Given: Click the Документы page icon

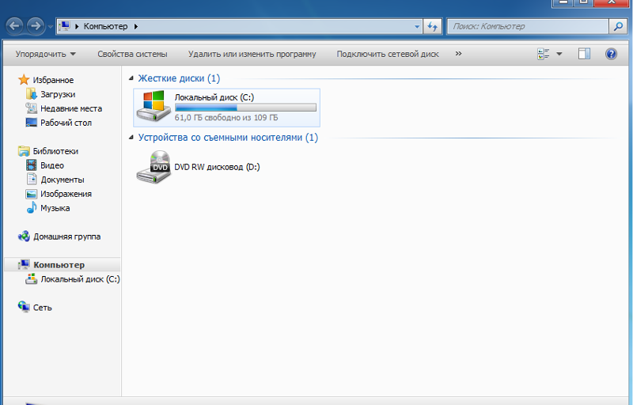Looking at the screenshot, I should 32,179.
